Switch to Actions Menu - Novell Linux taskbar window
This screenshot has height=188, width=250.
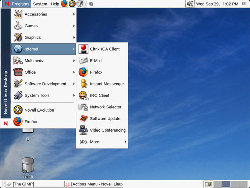94,184
